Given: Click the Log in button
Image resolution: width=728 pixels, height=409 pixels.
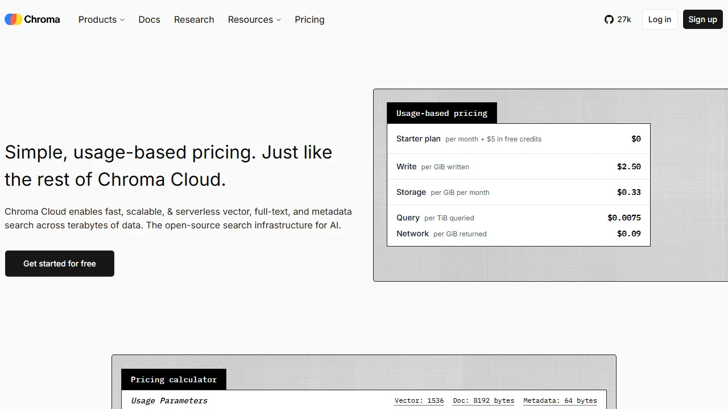Looking at the screenshot, I should (x=660, y=19).
